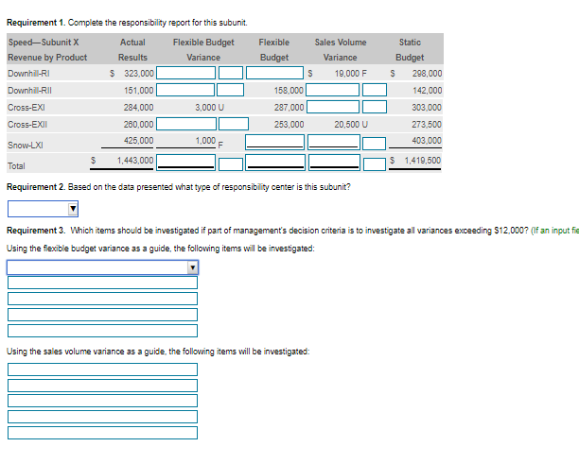
Task: Select the Cross-EXI actual results 284,000 value
Action: pyautogui.click(x=138, y=108)
